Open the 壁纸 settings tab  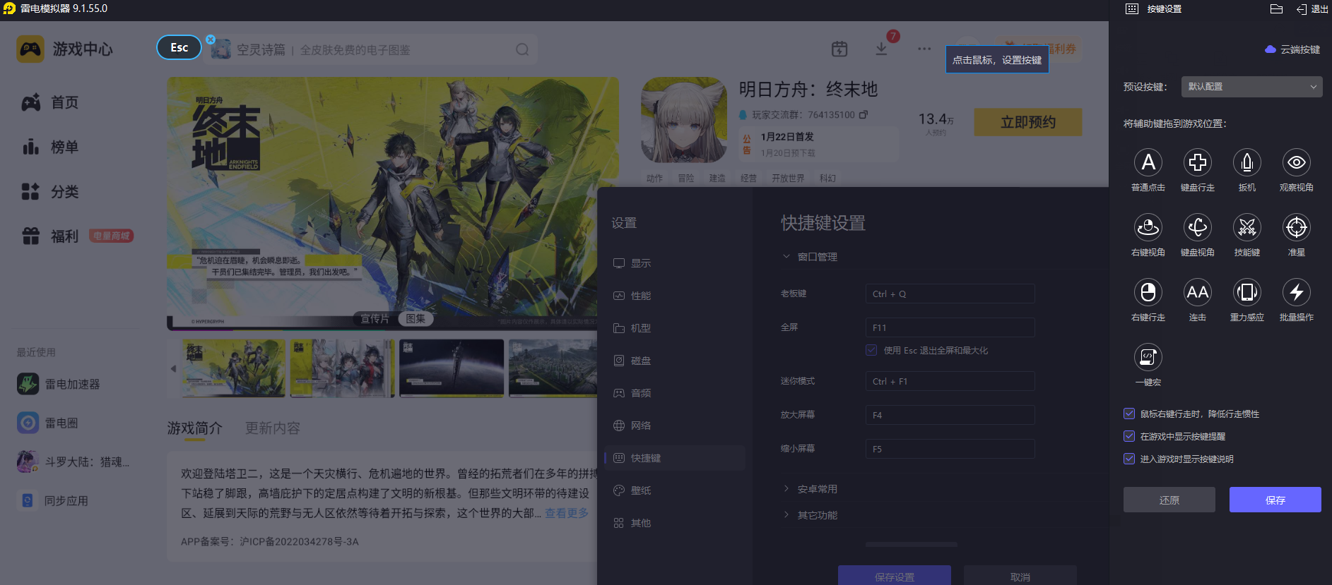[641, 490]
